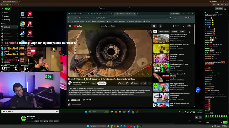Open Google Chrome desktop shortcut
Image resolution: width=229 pixels, height=128 pixels.
click(23, 24)
